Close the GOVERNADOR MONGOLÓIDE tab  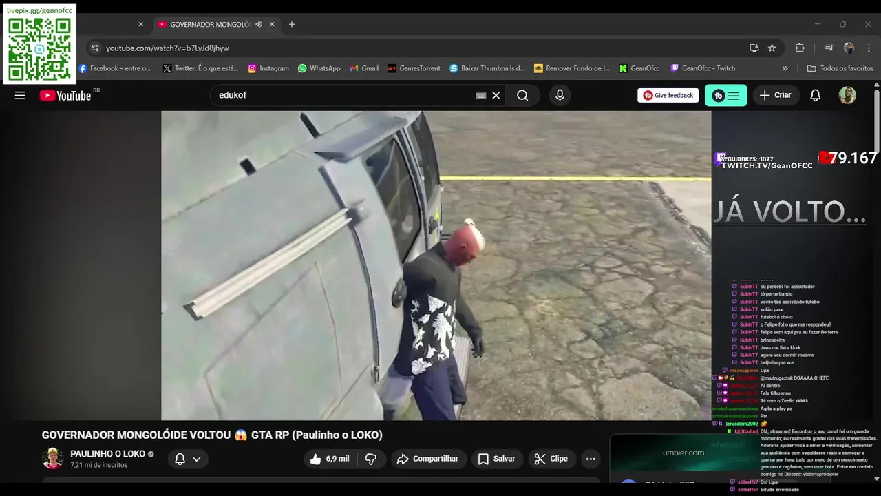click(272, 24)
